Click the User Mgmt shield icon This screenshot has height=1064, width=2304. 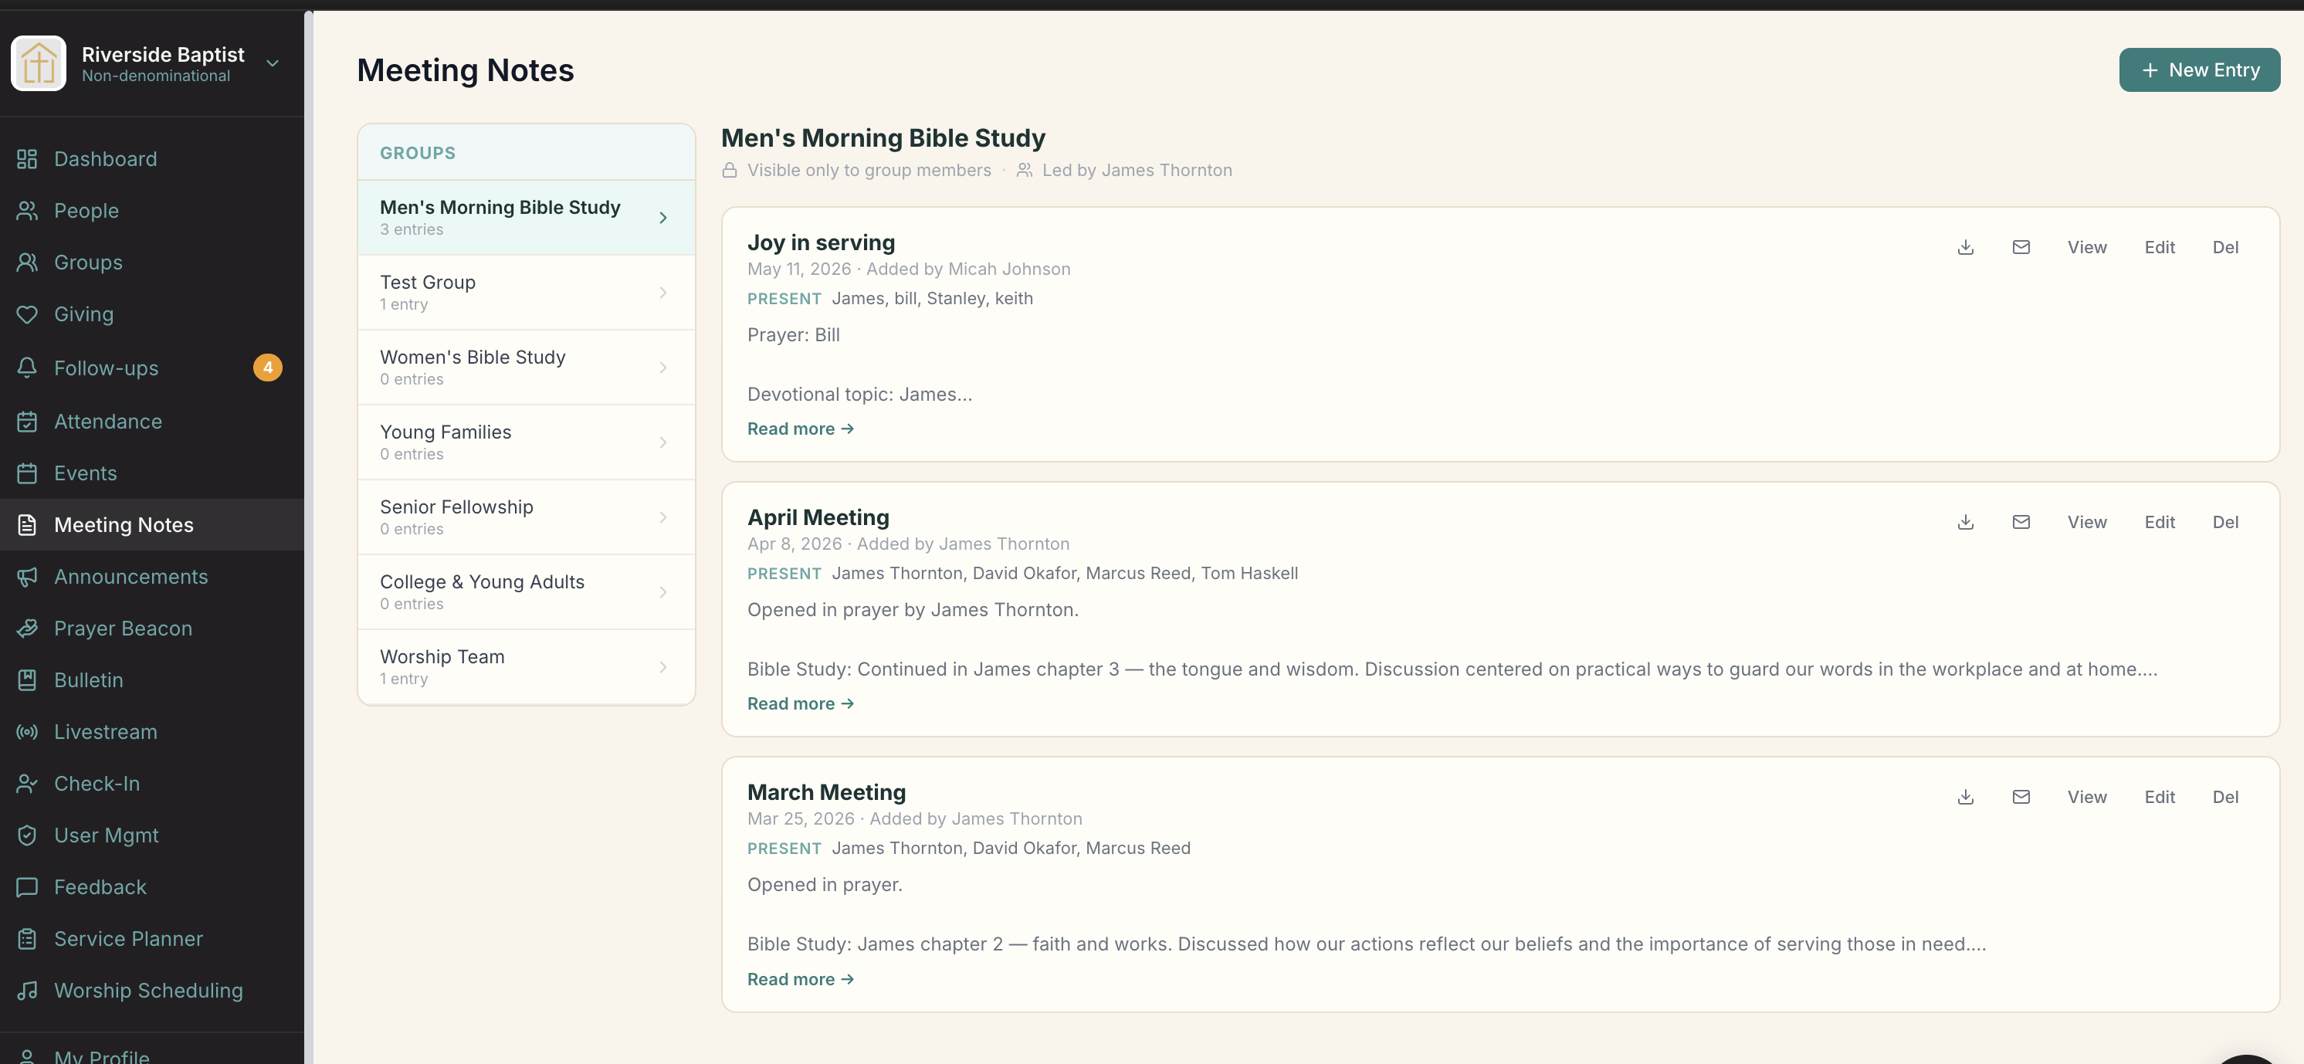click(27, 835)
